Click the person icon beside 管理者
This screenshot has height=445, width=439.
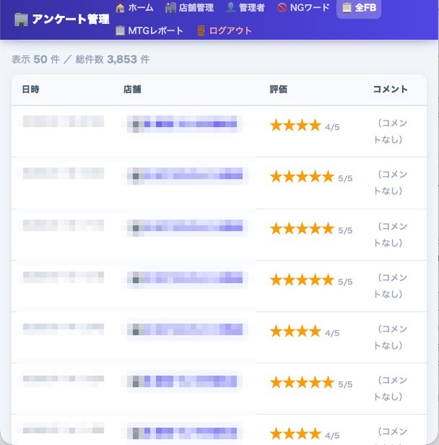[230, 8]
